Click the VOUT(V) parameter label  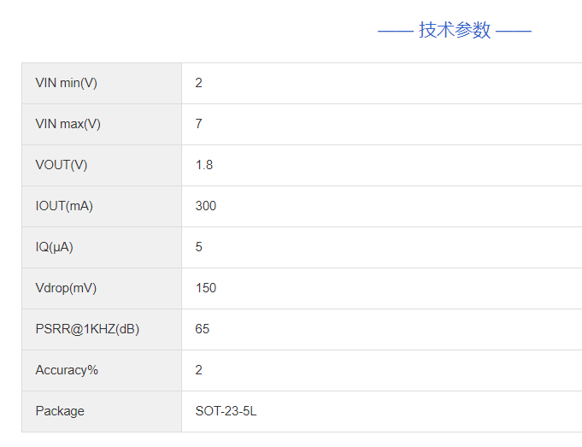click(61, 165)
